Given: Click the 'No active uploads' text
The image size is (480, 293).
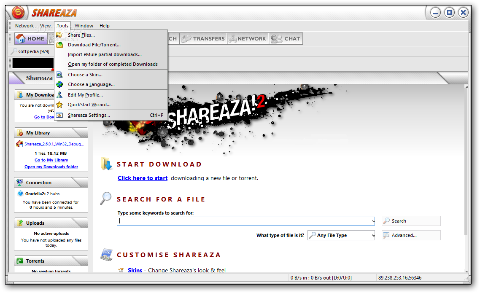Looking at the screenshot, I should [51, 234].
